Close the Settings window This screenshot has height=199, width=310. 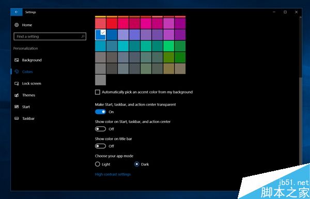[x=296, y=12]
